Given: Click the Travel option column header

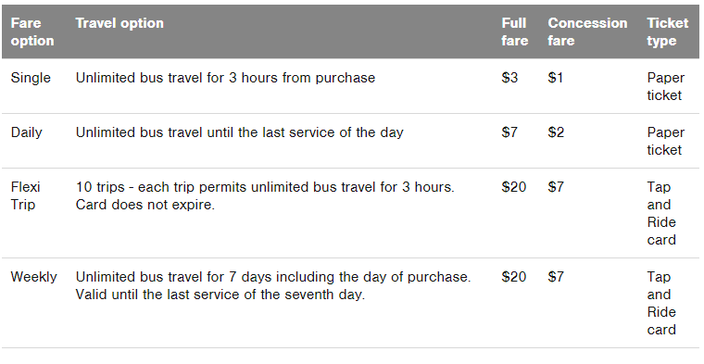Looking at the screenshot, I should tap(119, 23).
